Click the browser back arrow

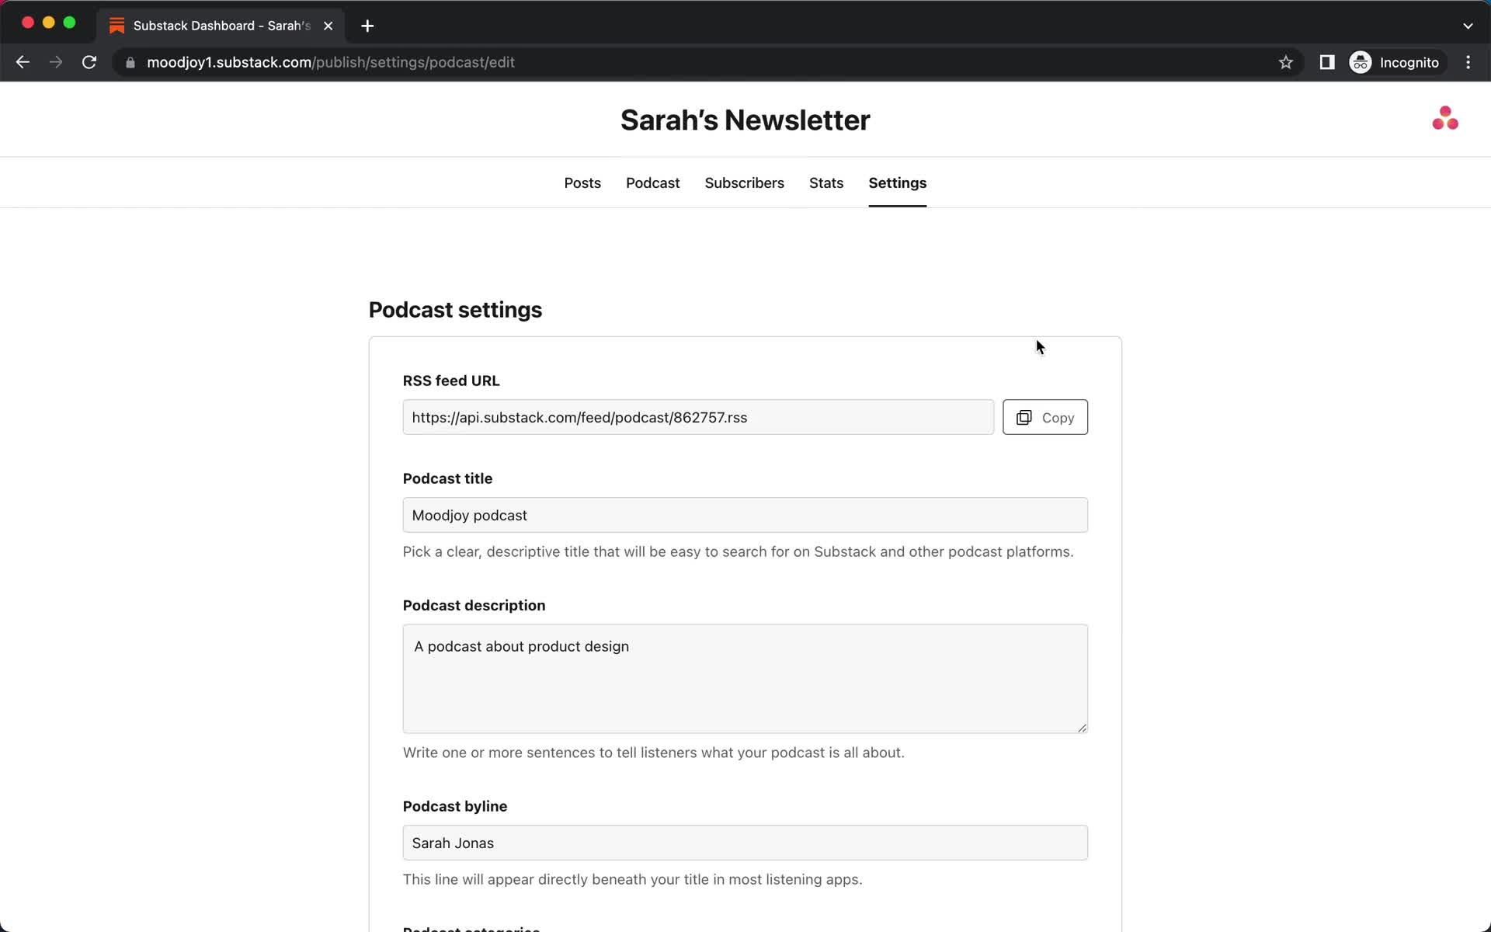pyautogui.click(x=23, y=62)
